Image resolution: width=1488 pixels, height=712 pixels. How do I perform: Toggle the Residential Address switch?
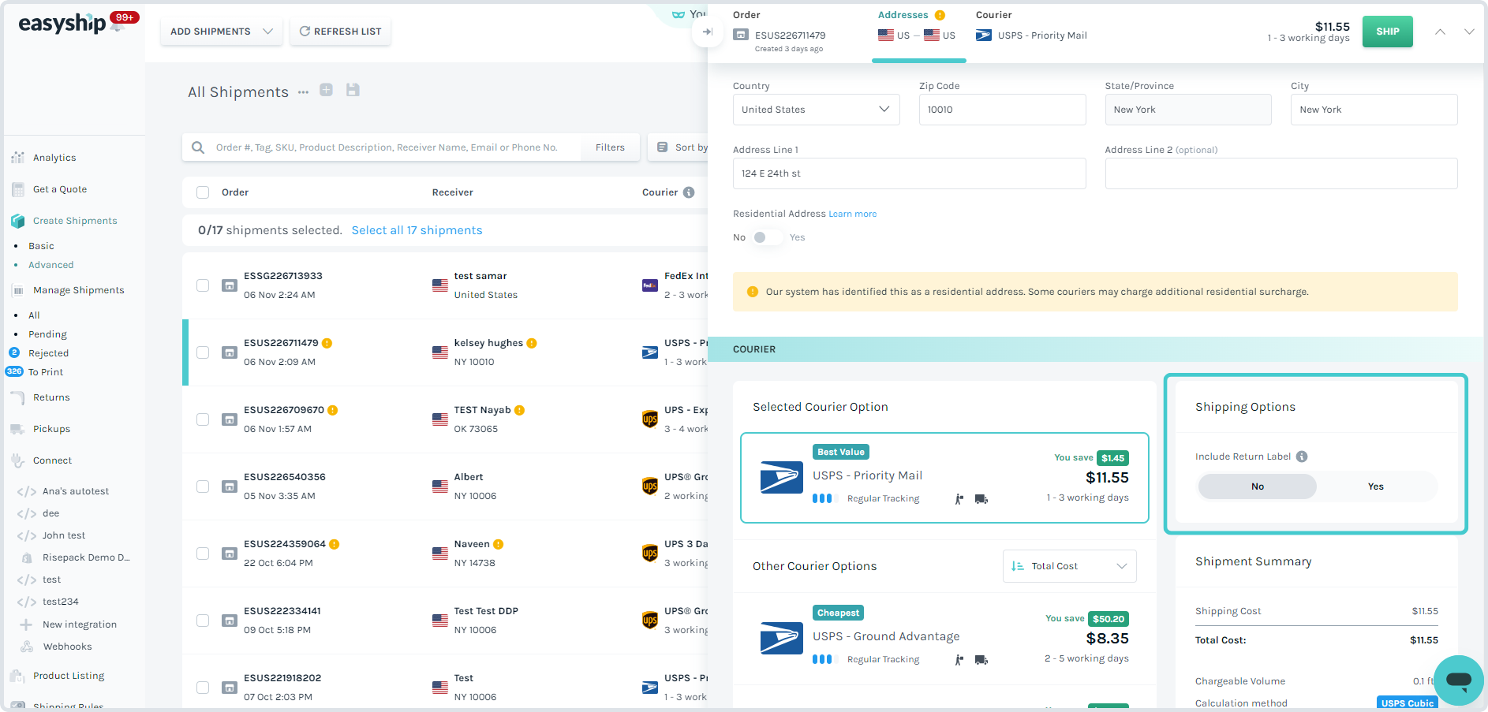[x=767, y=237]
